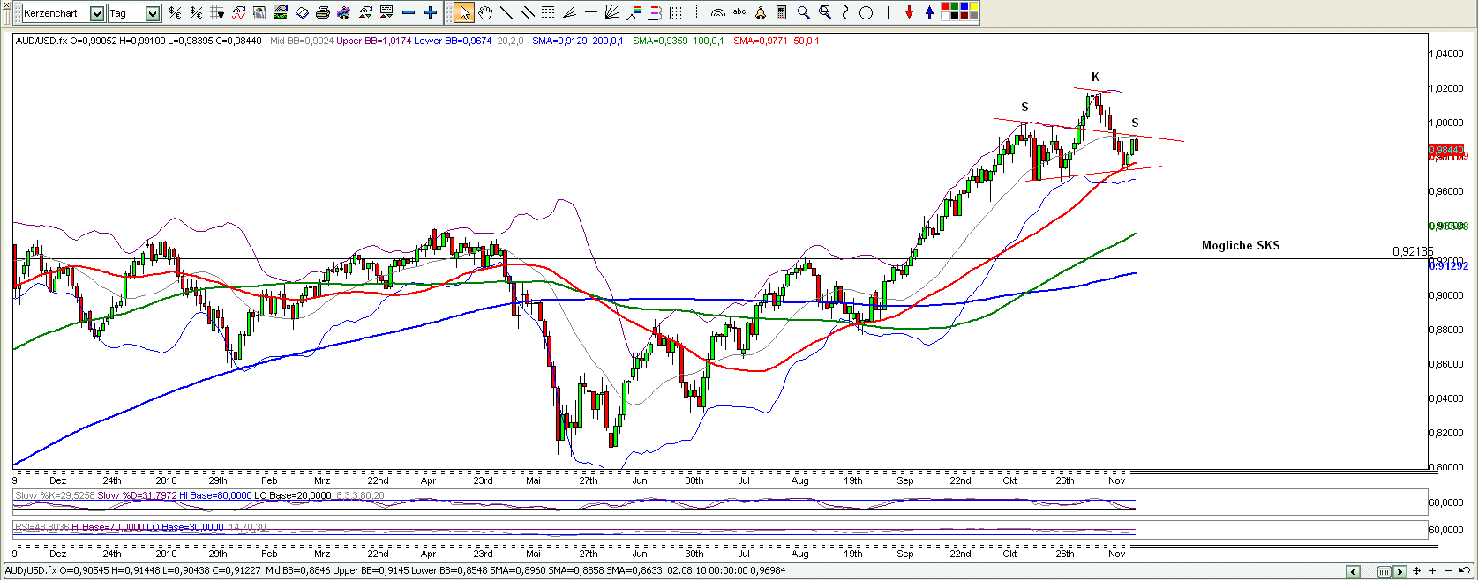The image size is (1478, 580).
Task: Select the parallel lines channel tool
Action: [x=528, y=12]
